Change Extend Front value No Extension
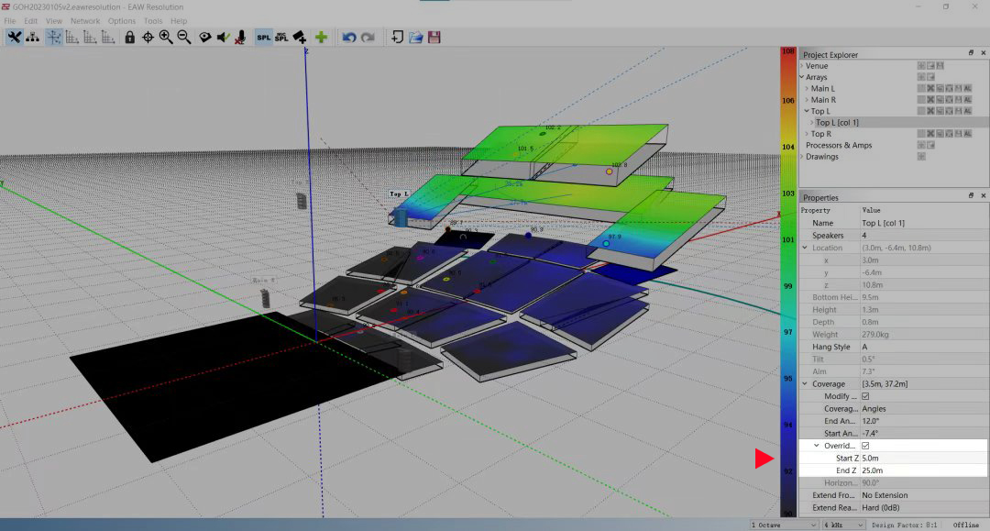Screen dimensions: 990x531 coord(924,495)
